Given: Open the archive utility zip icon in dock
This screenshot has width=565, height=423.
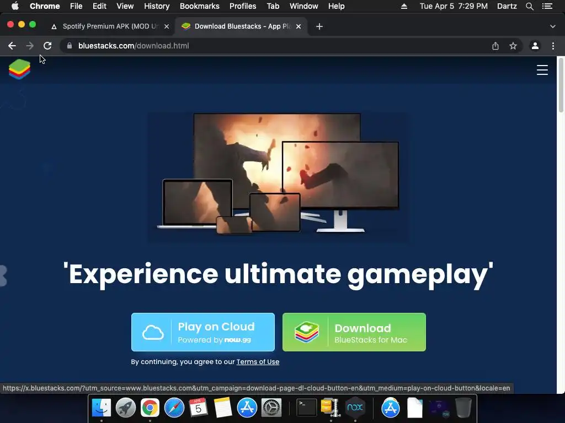Looking at the screenshot, I should coord(331,408).
